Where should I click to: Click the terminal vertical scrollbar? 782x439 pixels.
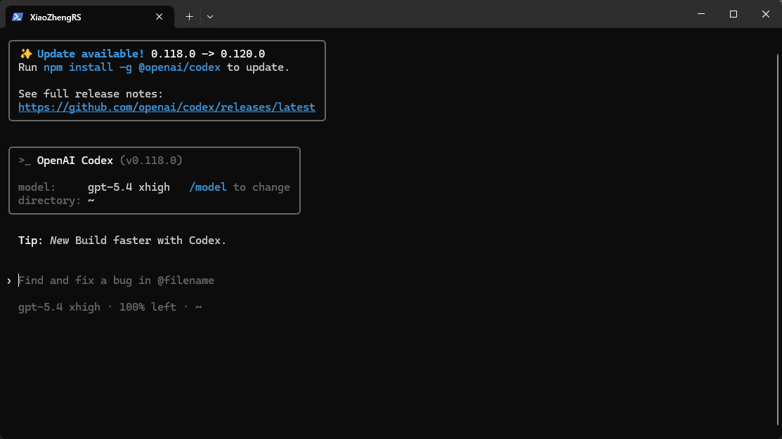pos(778,239)
